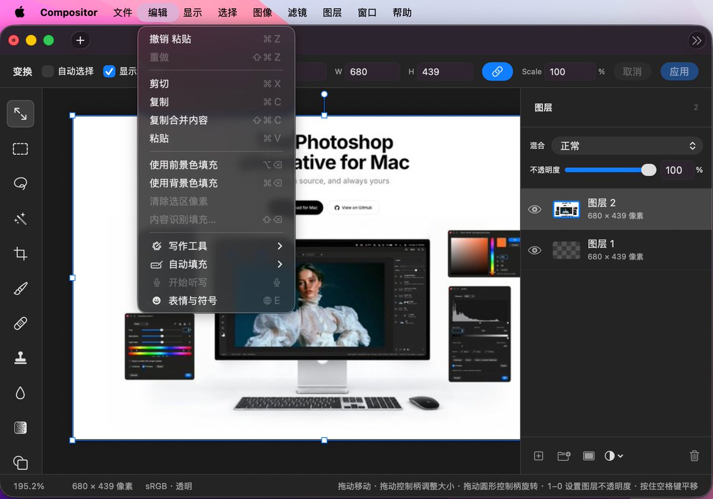The image size is (713, 499).
Task: Click the opacity value field showing 100
Action: coord(677,170)
